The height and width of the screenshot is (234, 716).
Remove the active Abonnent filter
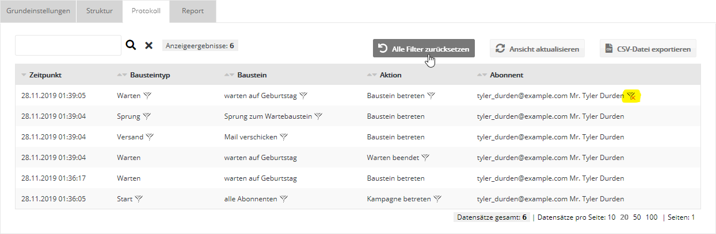[x=631, y=96]
